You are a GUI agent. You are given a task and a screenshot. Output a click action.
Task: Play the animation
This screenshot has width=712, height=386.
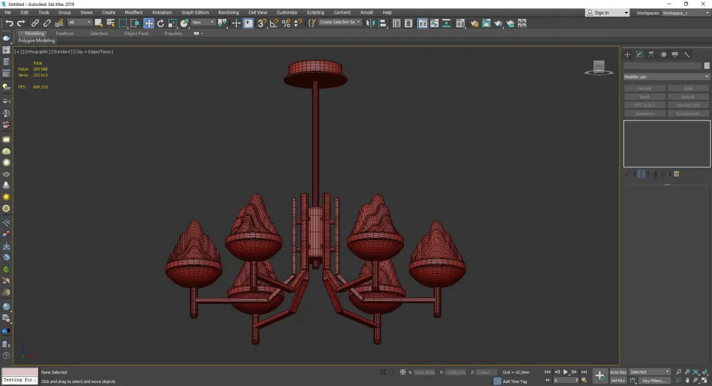click(566, 372)
